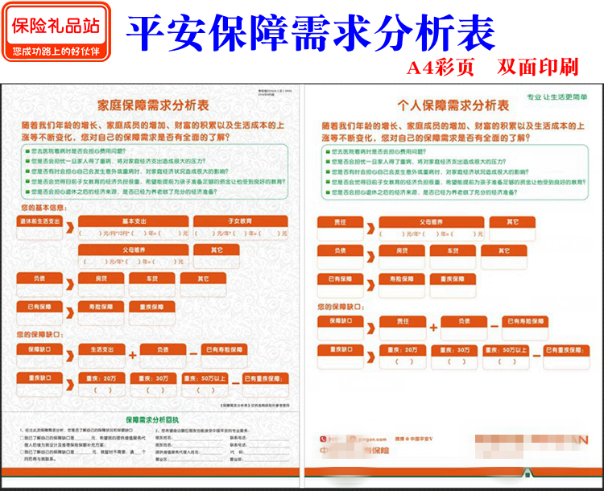Click minus sign before 已有重疾保障 on family page
604x491 pixels.
point(235,383)
